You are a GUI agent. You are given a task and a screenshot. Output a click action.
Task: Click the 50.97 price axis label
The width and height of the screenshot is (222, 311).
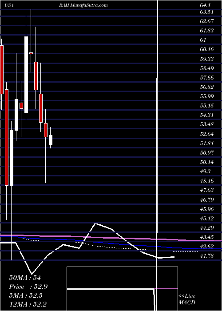207,153
